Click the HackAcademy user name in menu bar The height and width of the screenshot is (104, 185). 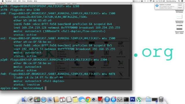point(171,1)
